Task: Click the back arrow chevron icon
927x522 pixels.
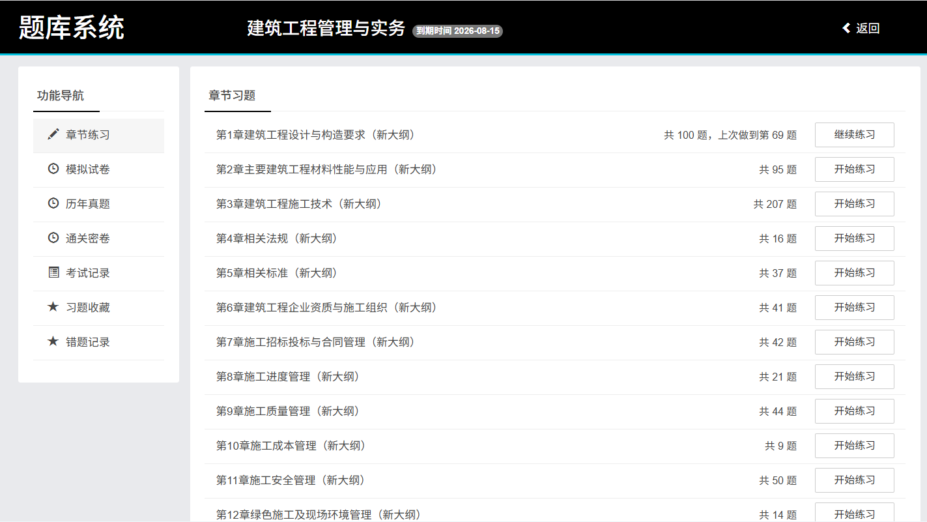Action: click(846, 28)
